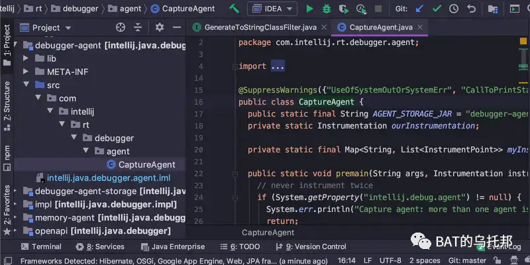
Task: Collapse the com package
Action: 38,98
